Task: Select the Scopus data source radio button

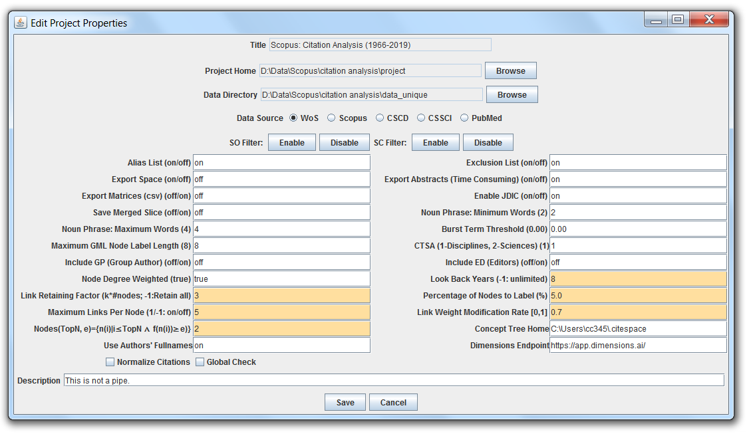Action: coord(331,118)
